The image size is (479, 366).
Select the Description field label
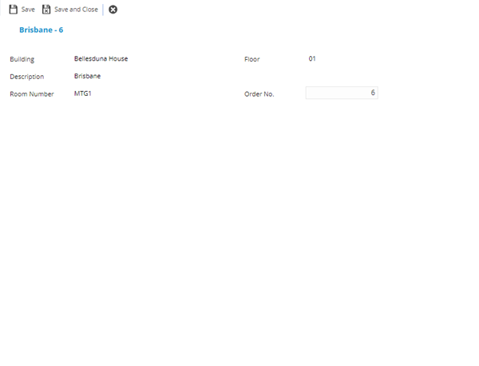pos(26,77)
